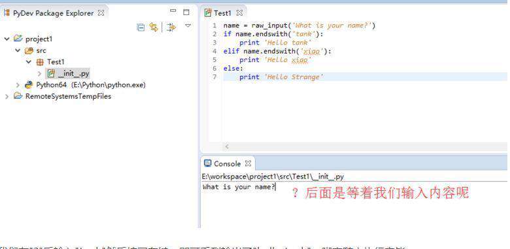The image size is (510, 249).
Task: Open the Package Explorer view menu triangle
Action: tap(188, 25)
